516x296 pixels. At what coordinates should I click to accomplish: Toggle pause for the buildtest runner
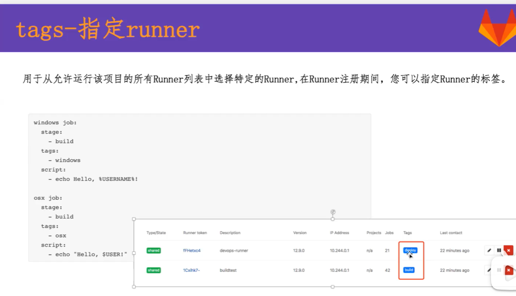[x=499, y=270]
